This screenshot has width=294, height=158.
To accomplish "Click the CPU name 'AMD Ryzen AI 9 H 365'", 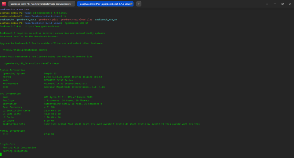I will click(68, 97).
